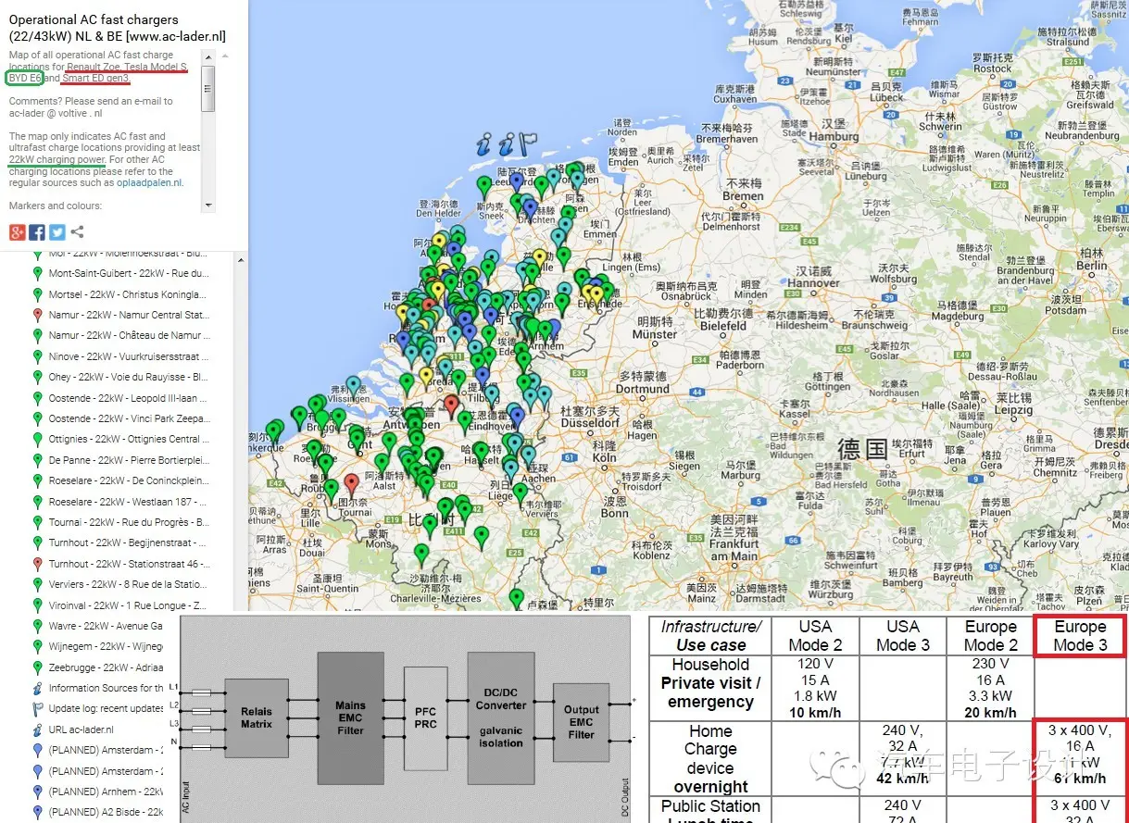Viewport: 1129px width, 823px height.
Task: Click info icon beside URL ac-lader.nl
Action: (37, 730)
